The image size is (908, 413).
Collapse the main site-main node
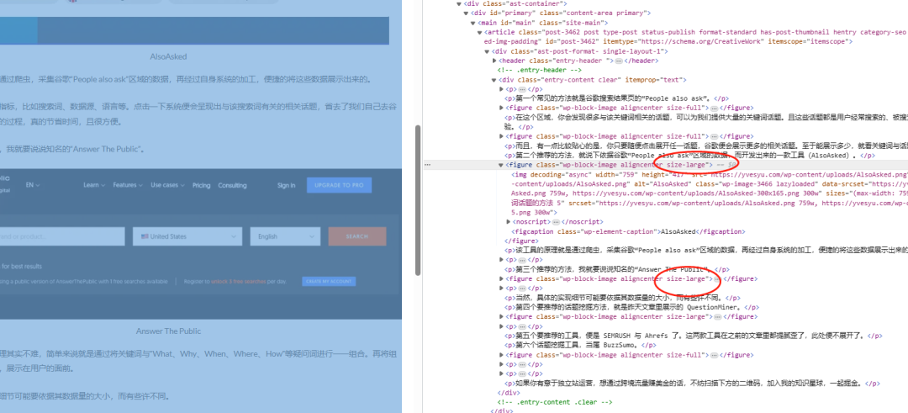(x=472, y=23)
